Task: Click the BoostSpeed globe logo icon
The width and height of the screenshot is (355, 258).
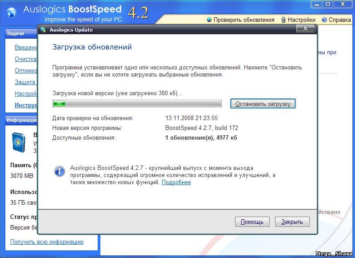Action: [x=12, y=12]
